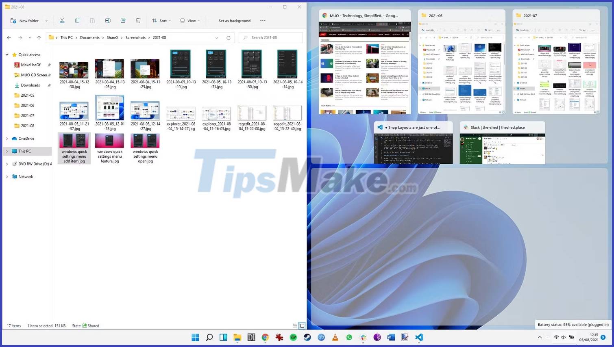614x347 pixels.
Task: Switch to large thumbnails view icon in status bar
Action: click(302, 326)
